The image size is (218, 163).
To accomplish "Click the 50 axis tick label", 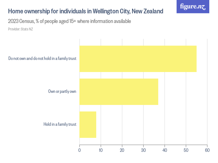I will [x=186, y=151].
